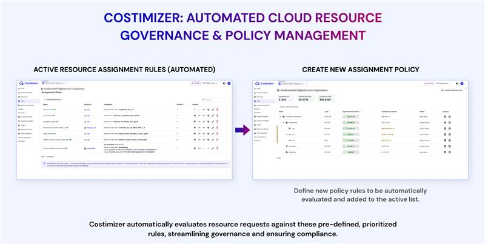Click the Add assignment rule button

click(x=54, y=98)
